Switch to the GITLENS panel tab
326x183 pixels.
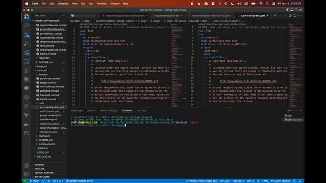coord(141,111)
